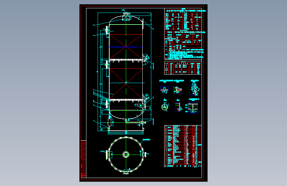Click the angled nozzle weld detail drawing

tap(194, 90)
